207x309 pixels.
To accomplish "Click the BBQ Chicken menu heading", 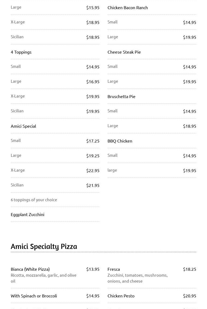I will pyautogui.click(x=120, y=141).
